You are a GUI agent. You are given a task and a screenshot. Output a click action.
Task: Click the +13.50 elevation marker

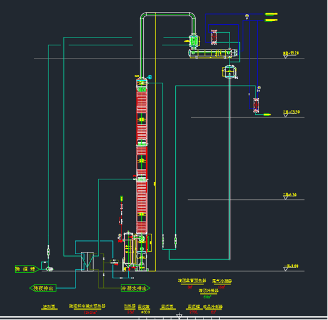tap(291, 113)
